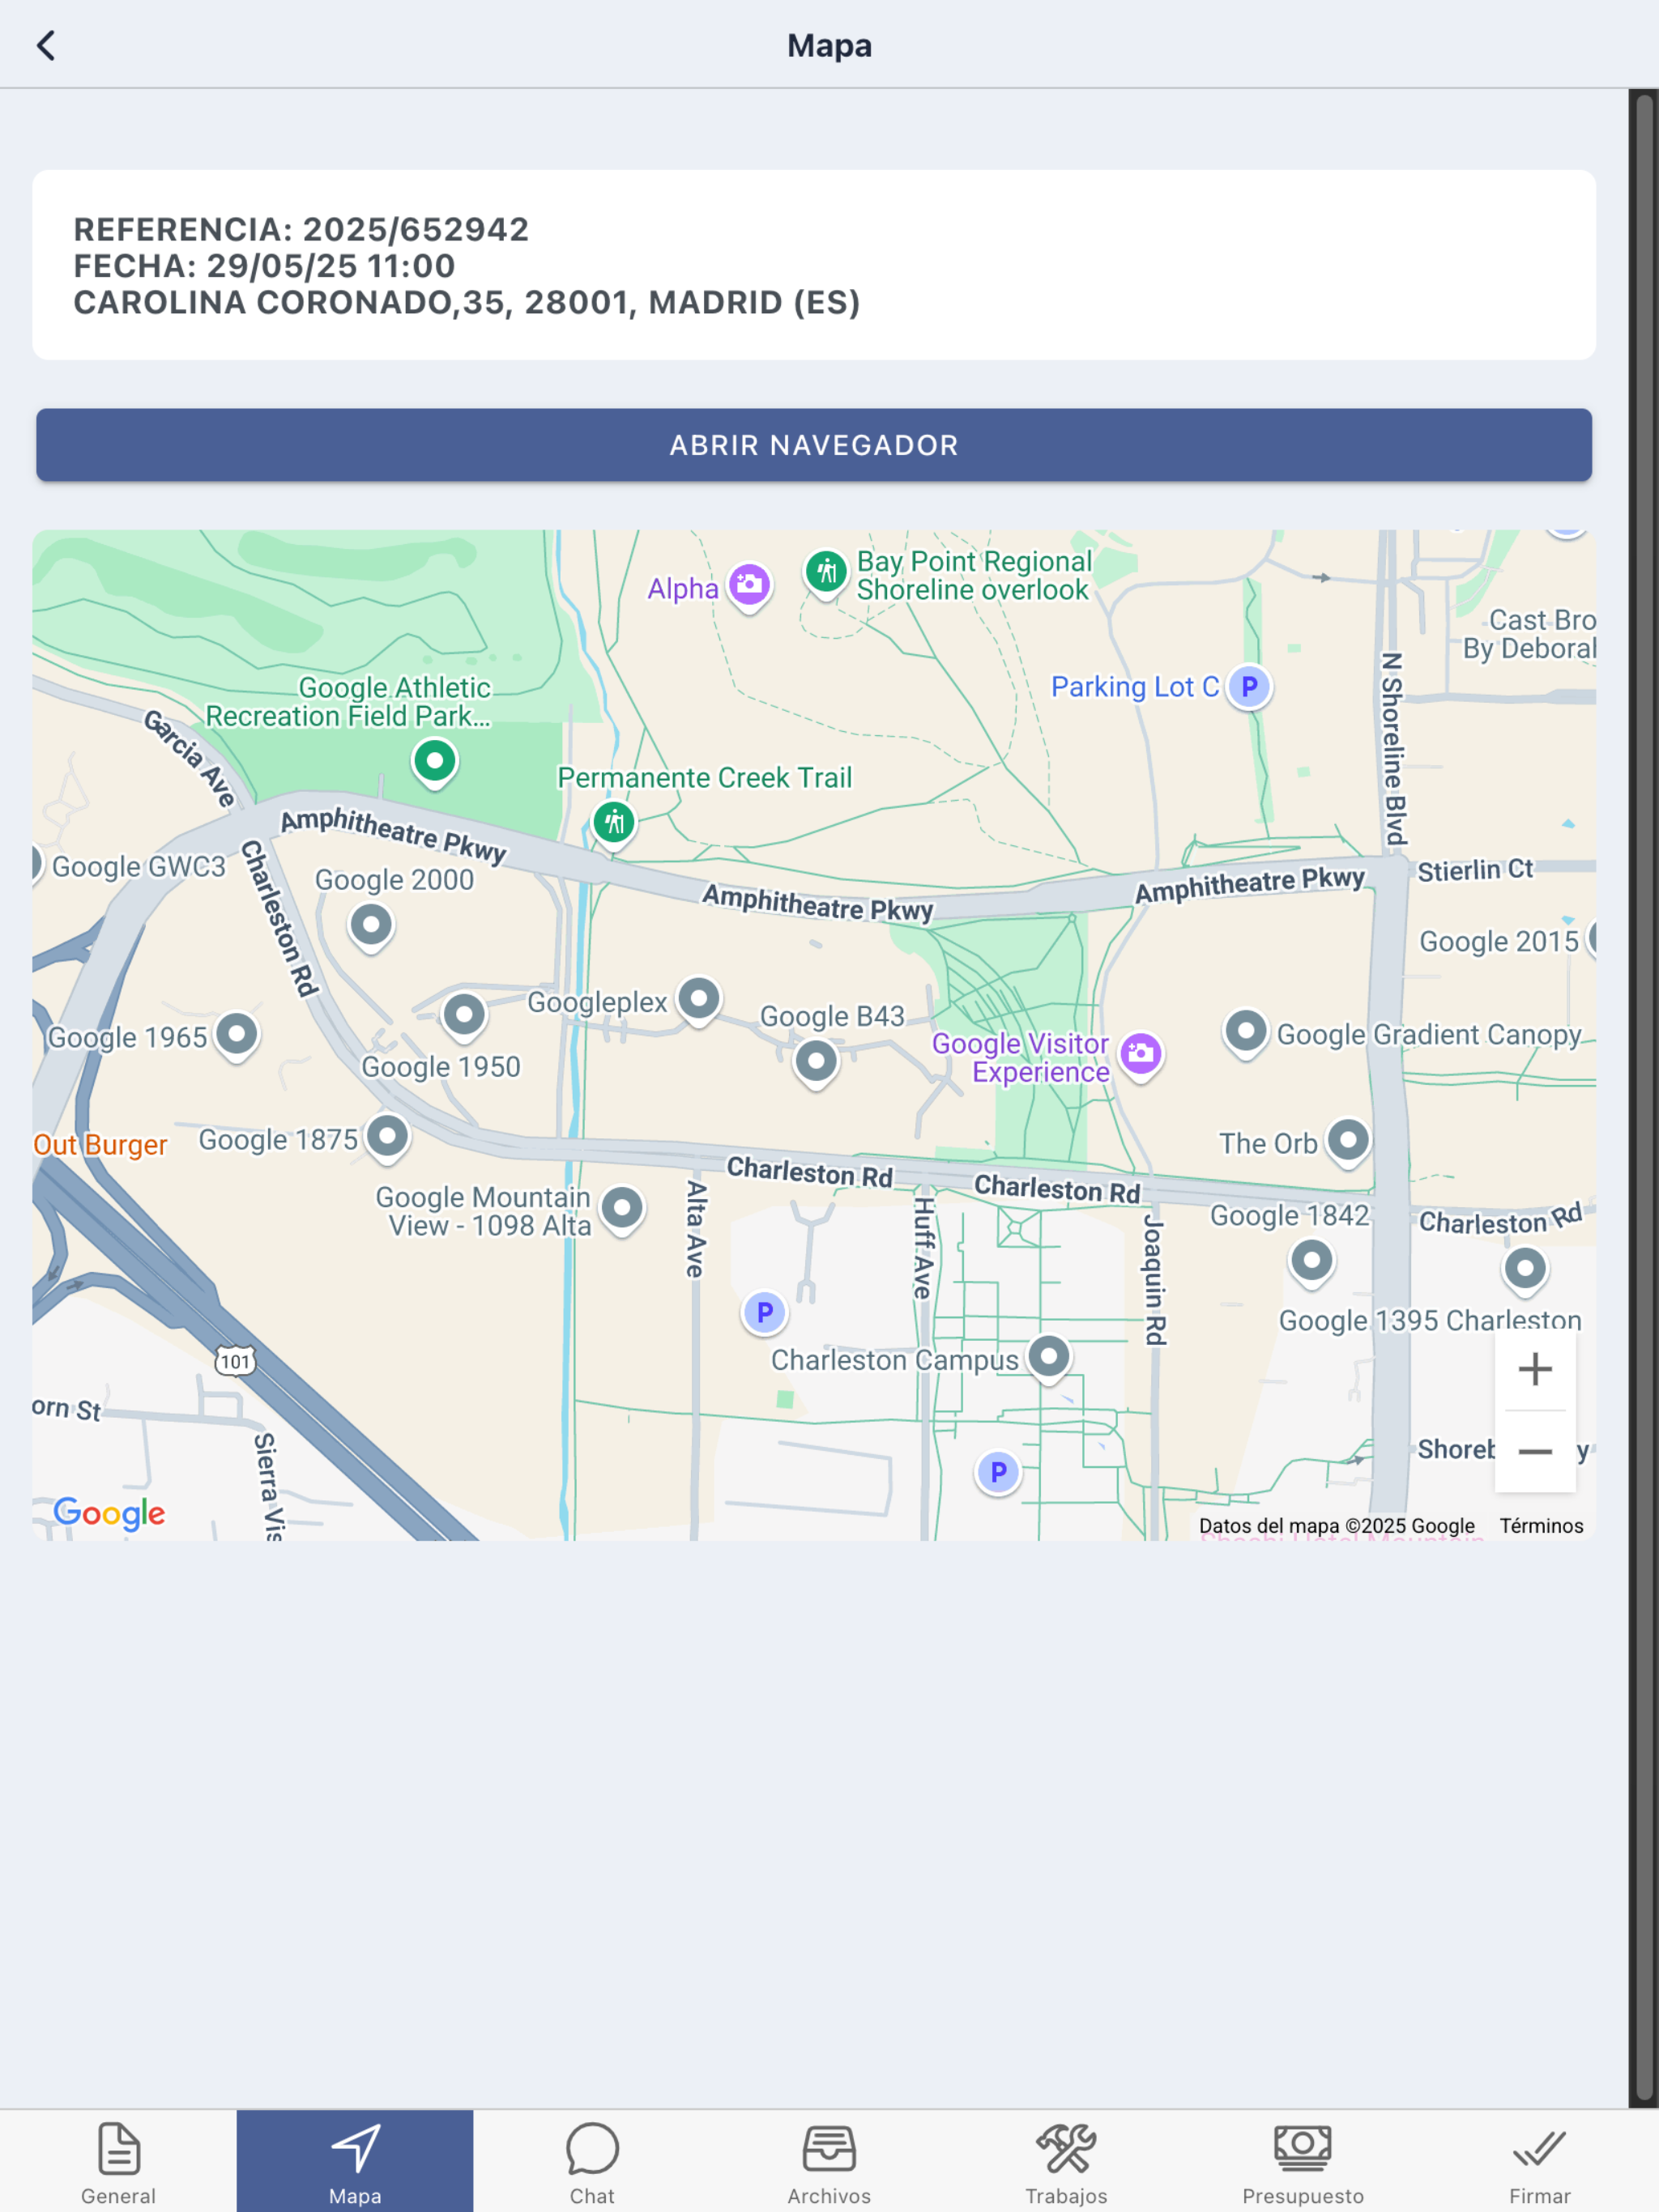The image size is (1659, 2212).
Task: Click the Alta Ave street label
Action: click(x=697, y=1229)
